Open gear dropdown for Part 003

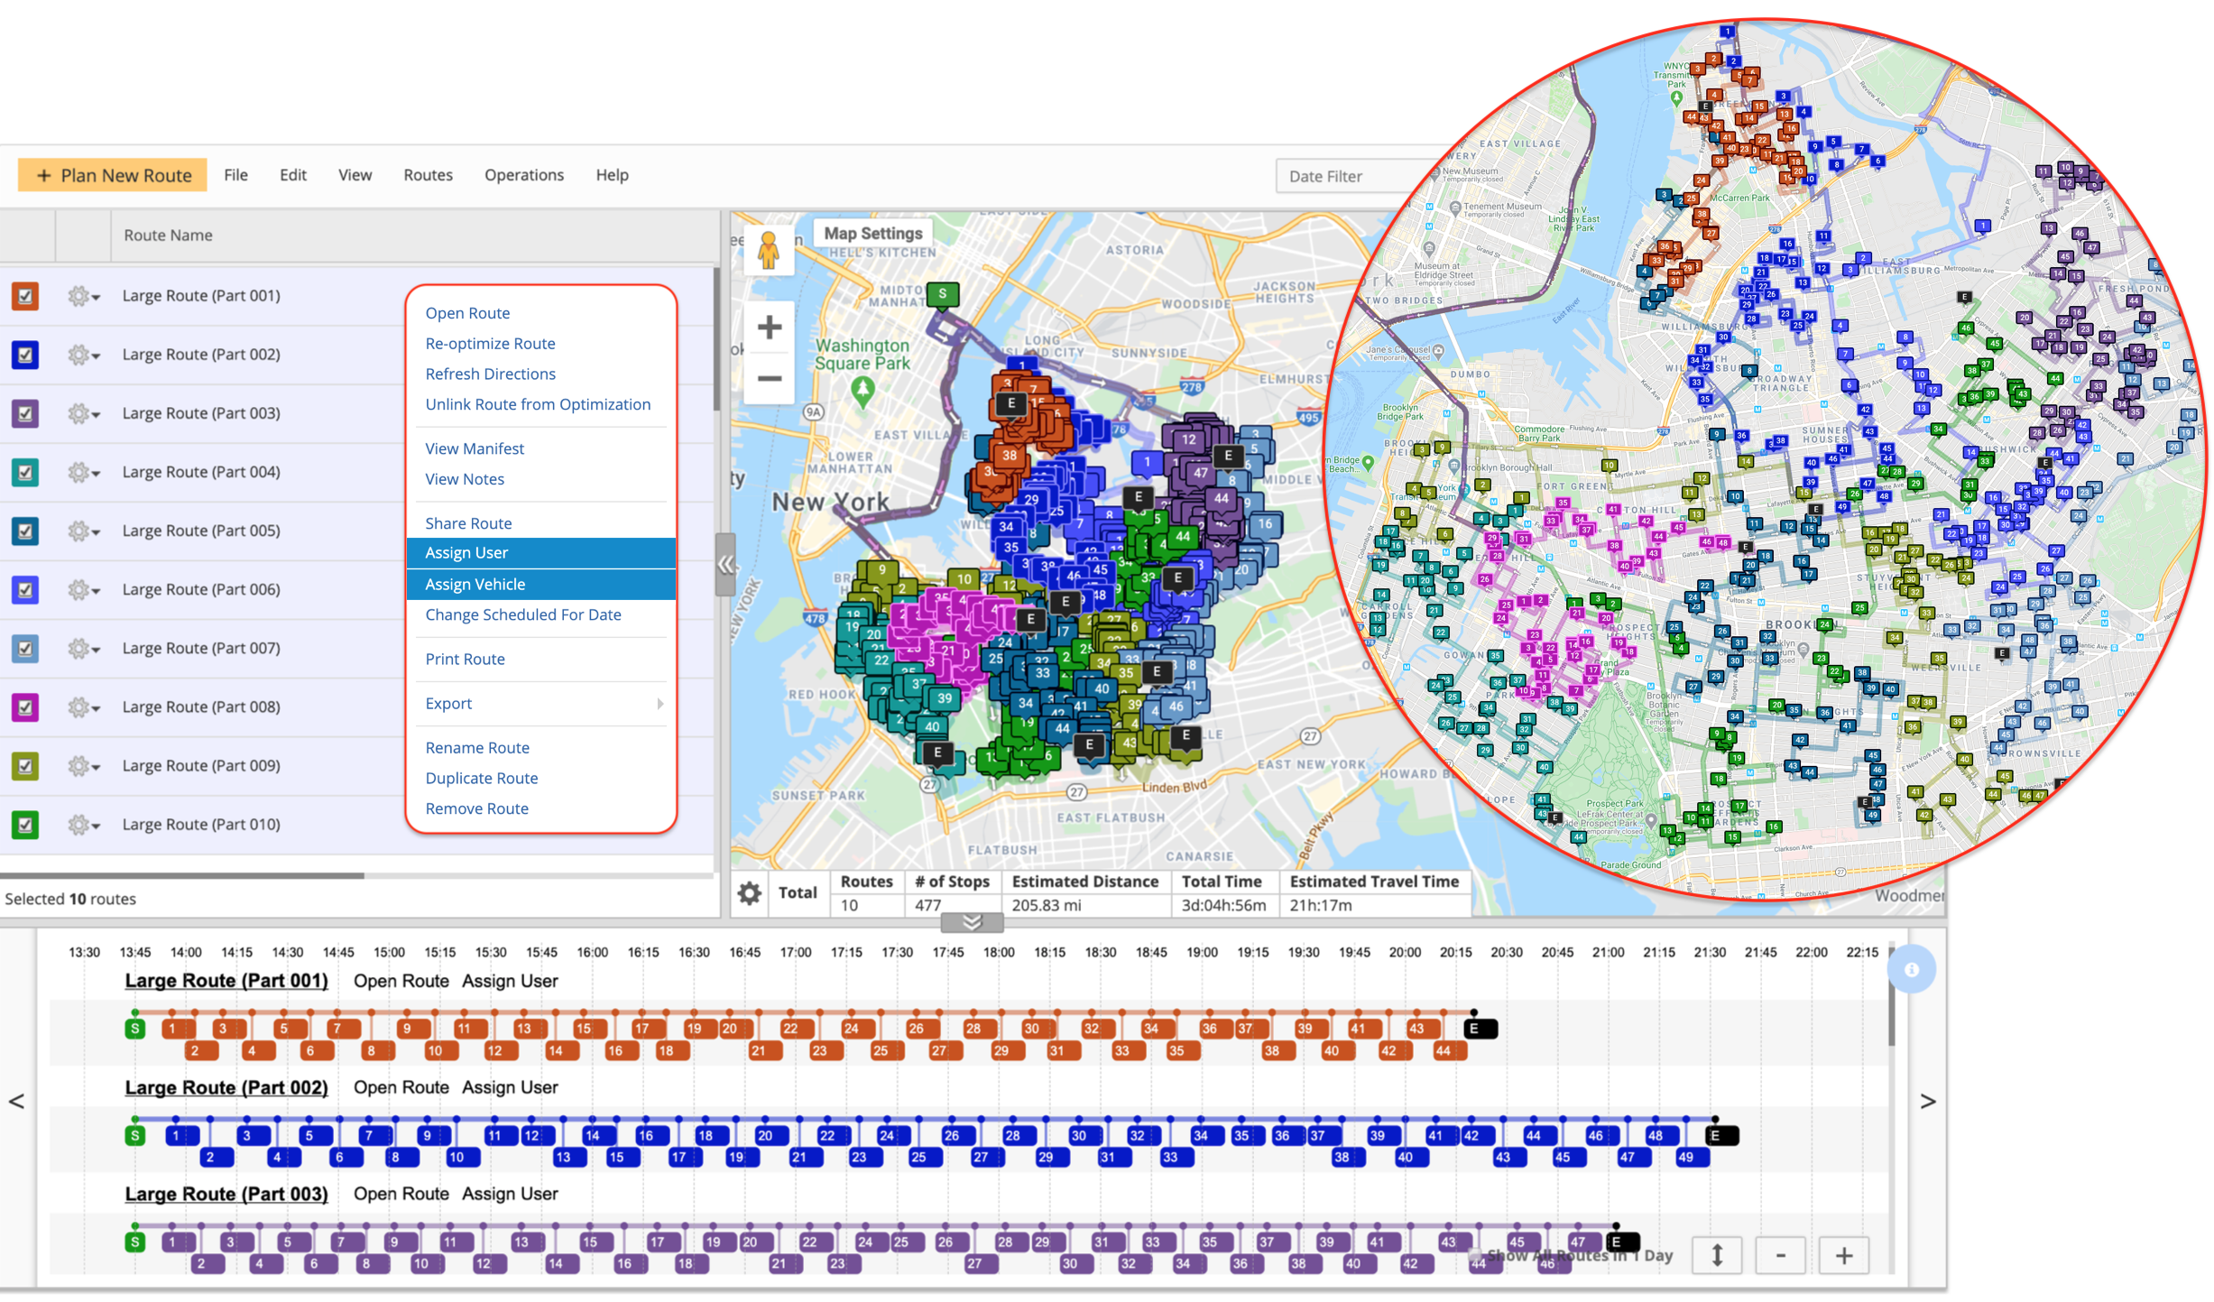pyautogui.click(x=83, y=413)
